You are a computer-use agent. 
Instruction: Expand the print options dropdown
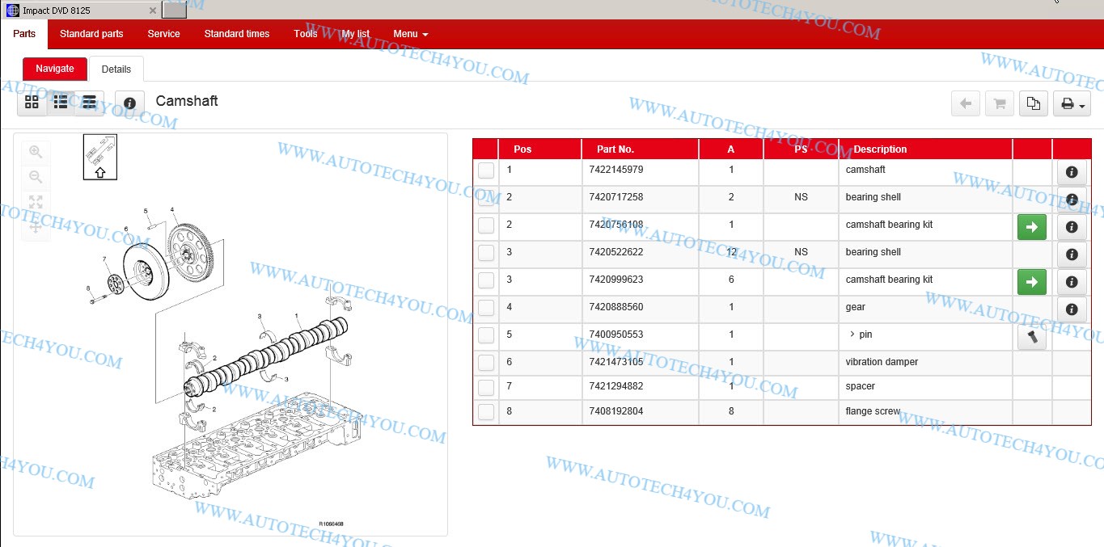coord(1072,103)
